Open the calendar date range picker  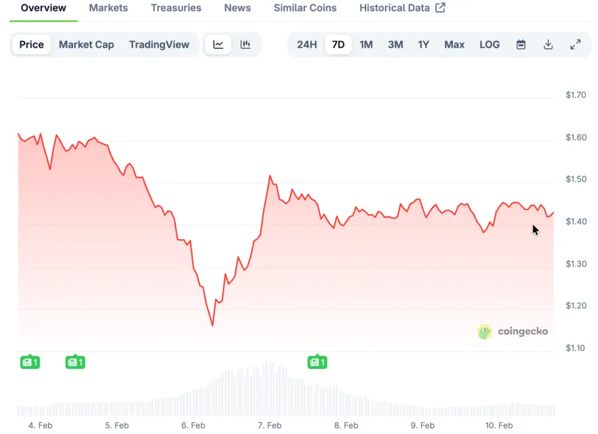[521, 45]
